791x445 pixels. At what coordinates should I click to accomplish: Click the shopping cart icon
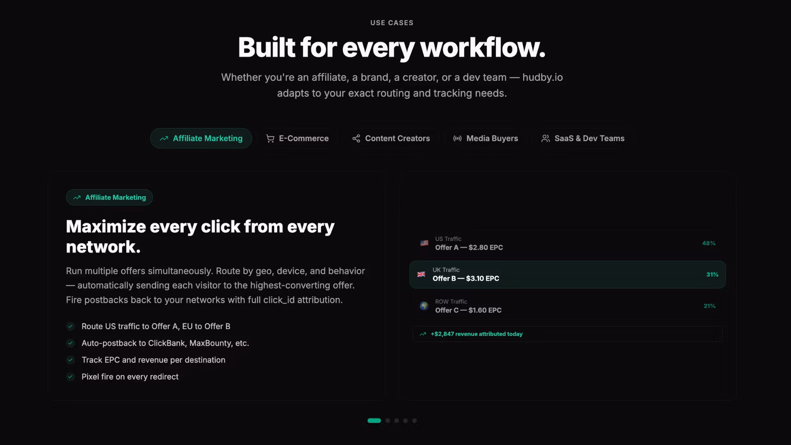(270, 138)
